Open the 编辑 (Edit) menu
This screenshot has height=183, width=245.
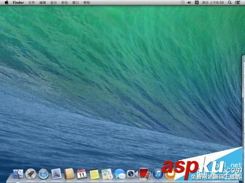point(43,2)
